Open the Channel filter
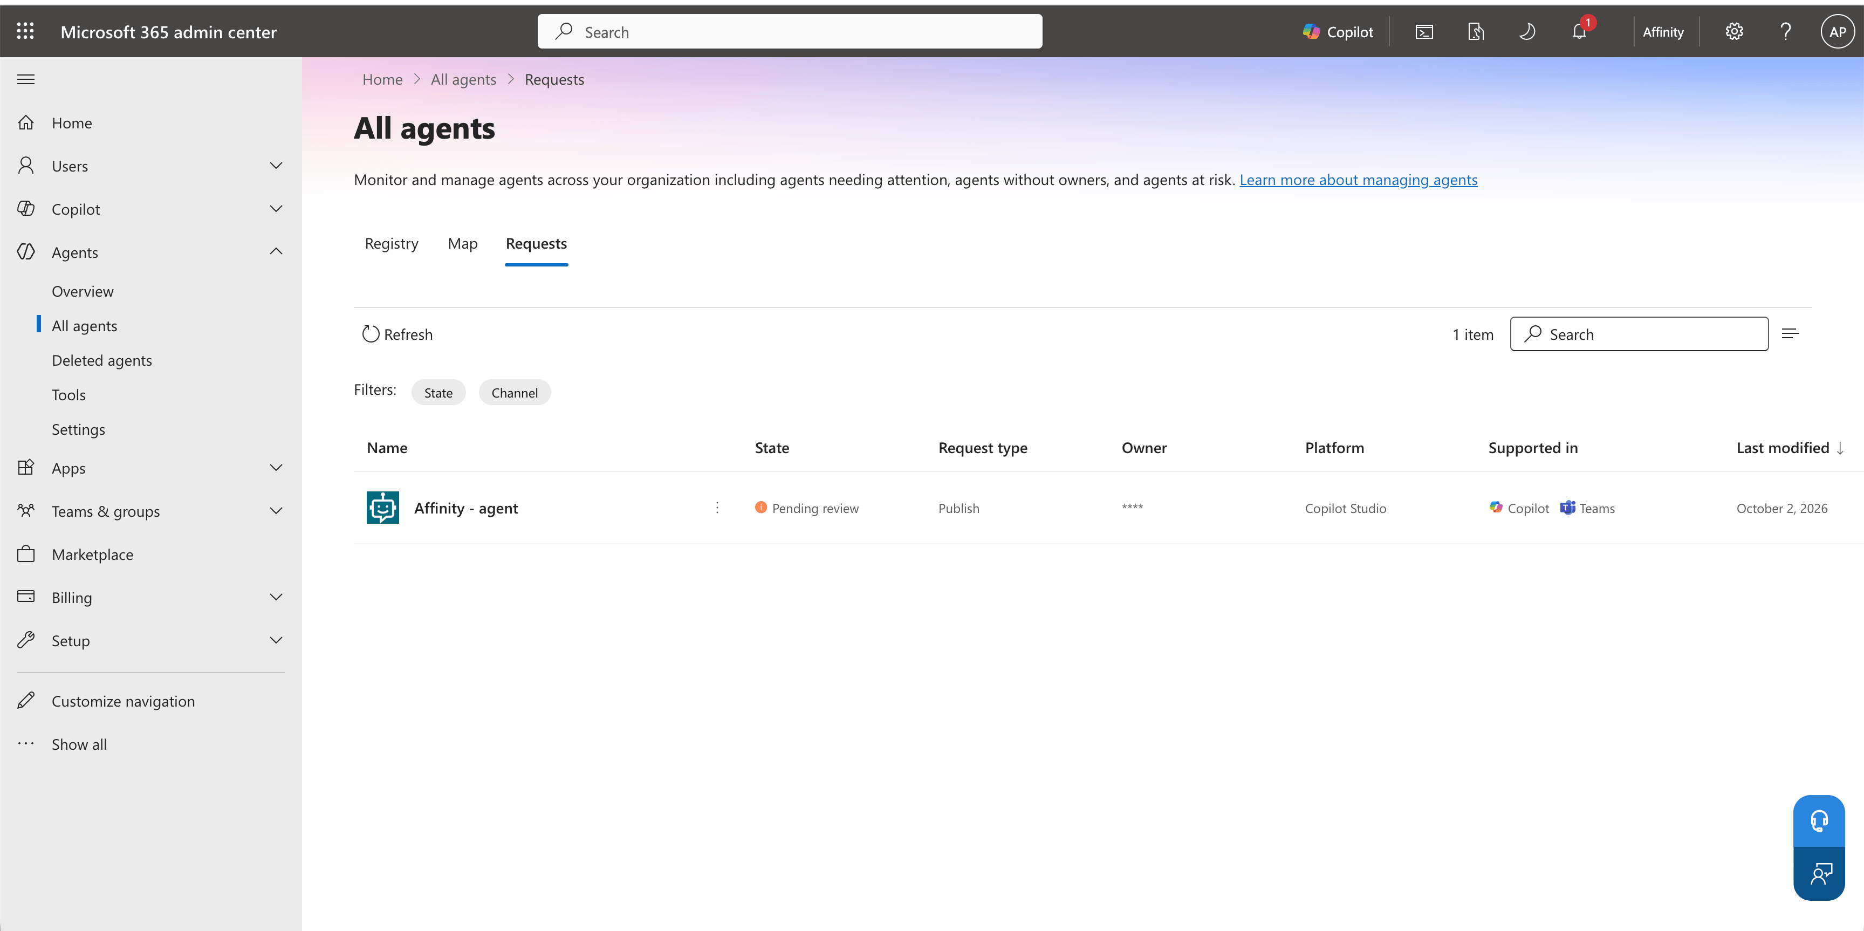The image size is (1864, 931). click(515, 392)
